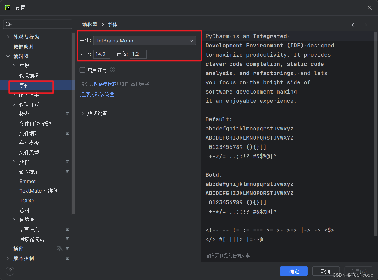
Task: Click the 取消 cancel button
Action: (x=326, y=271)
